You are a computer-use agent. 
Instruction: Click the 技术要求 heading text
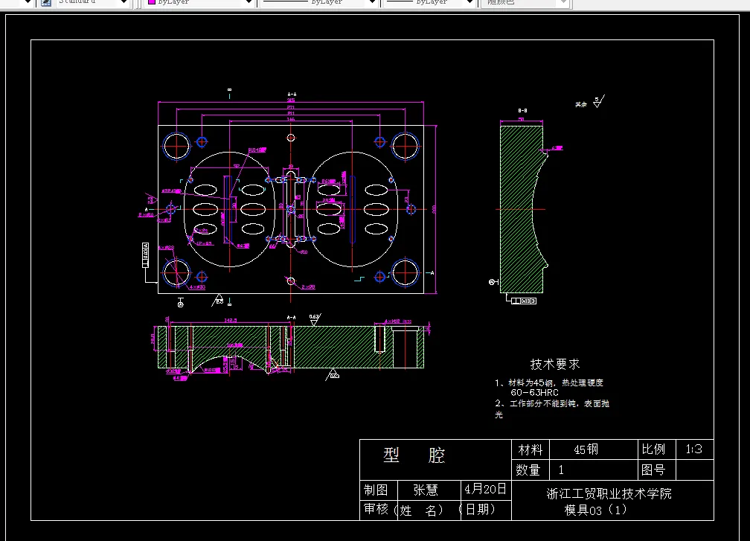click(555, 365)
